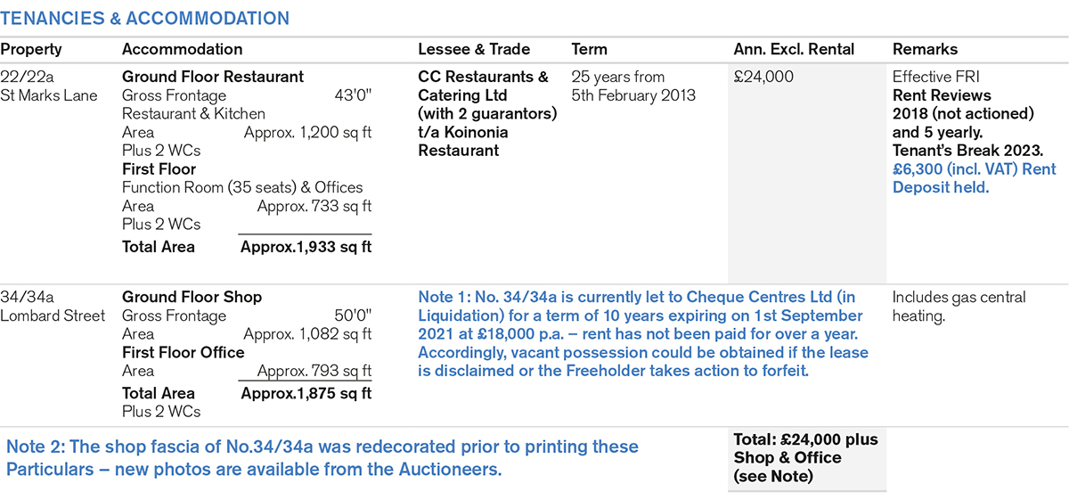1069x500 pixels.
Task: Select the Accommodation column header
Action: [182, 49]
